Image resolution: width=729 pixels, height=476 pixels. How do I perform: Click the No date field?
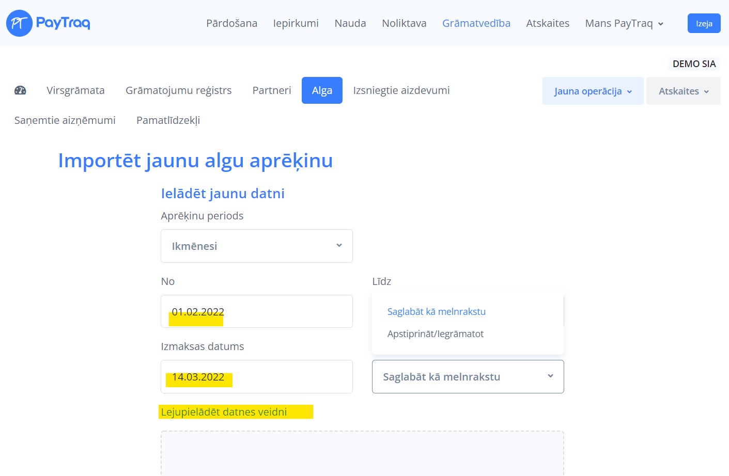[x=257, y=311]
